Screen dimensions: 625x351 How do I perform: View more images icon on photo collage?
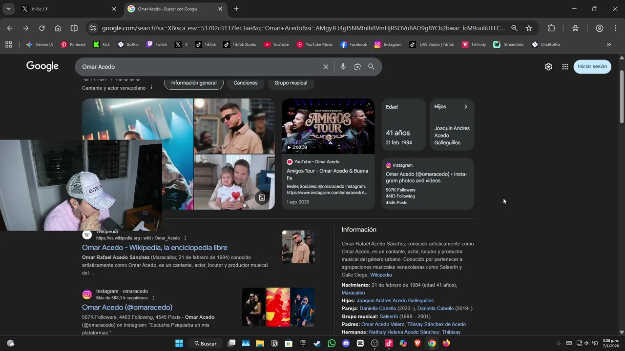coord(262,197)
